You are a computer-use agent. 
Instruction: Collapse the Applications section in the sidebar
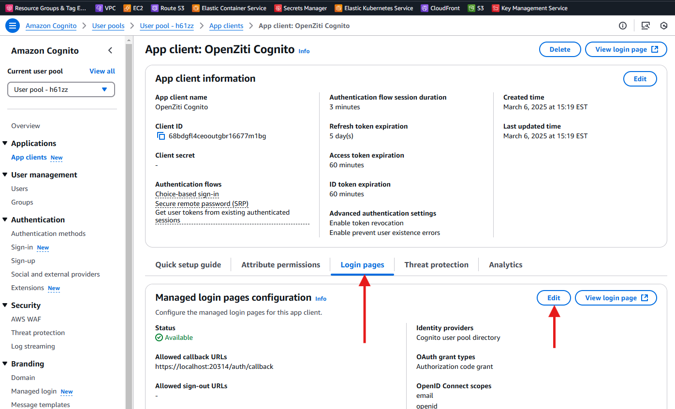pos(5,144)
